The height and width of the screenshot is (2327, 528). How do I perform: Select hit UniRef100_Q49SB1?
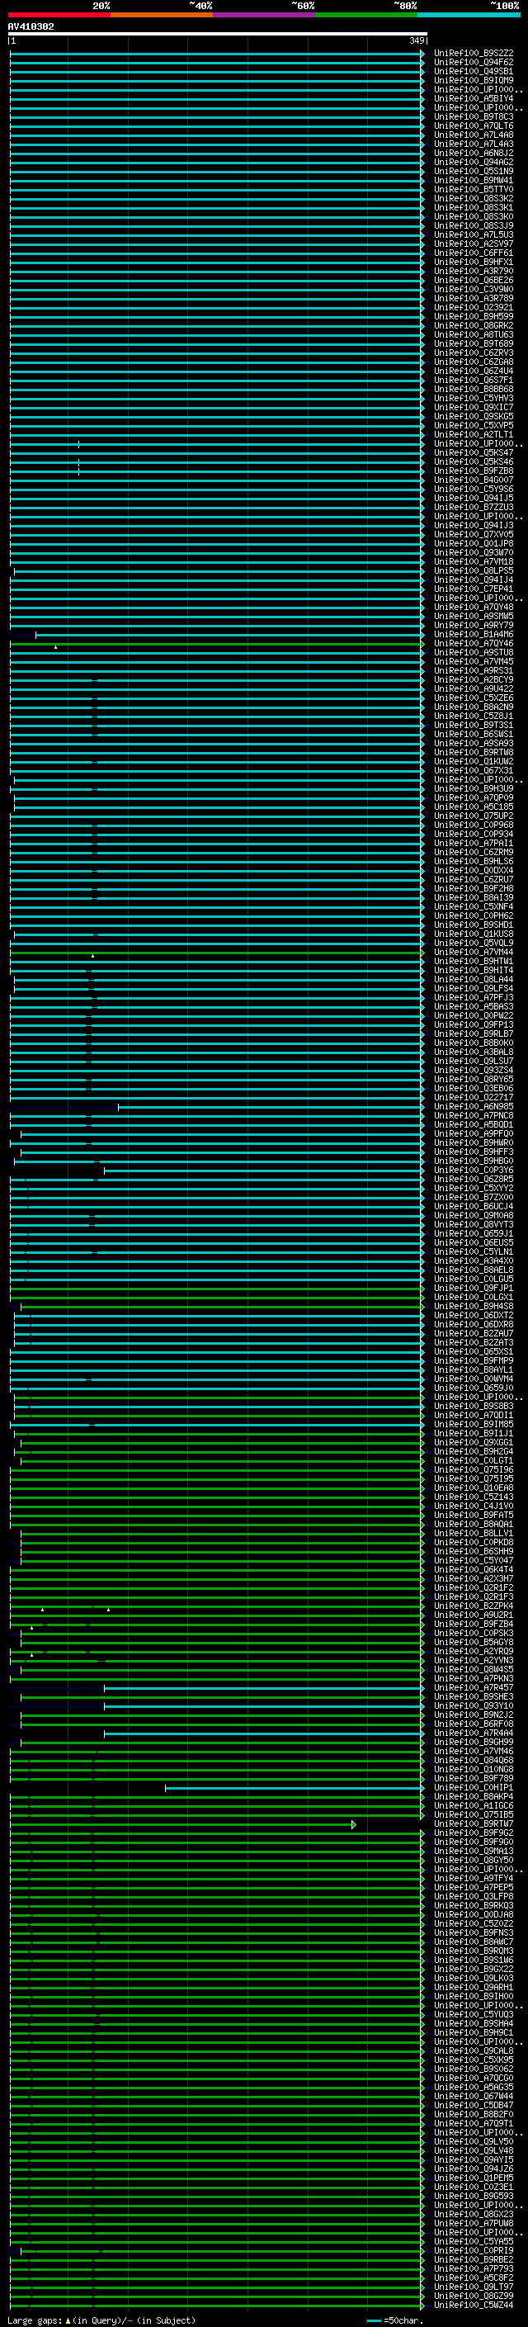[473, 71]
